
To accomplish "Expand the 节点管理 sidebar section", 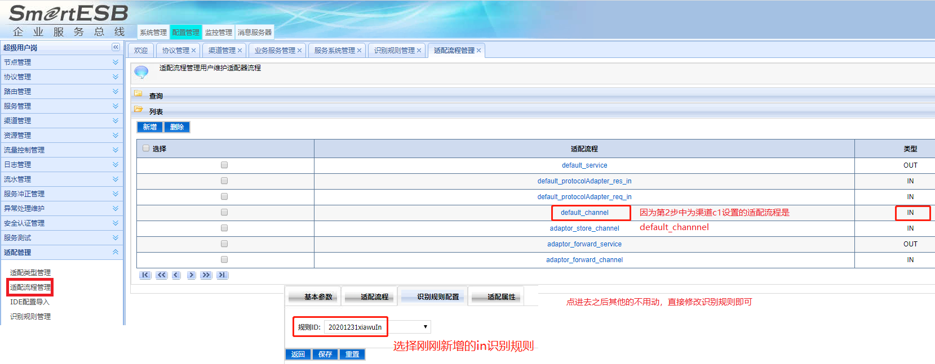I will (116, 62).
